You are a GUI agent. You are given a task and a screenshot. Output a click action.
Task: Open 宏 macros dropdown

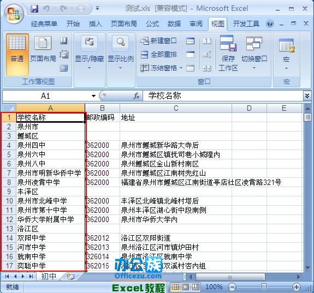(x=286, y=55)
